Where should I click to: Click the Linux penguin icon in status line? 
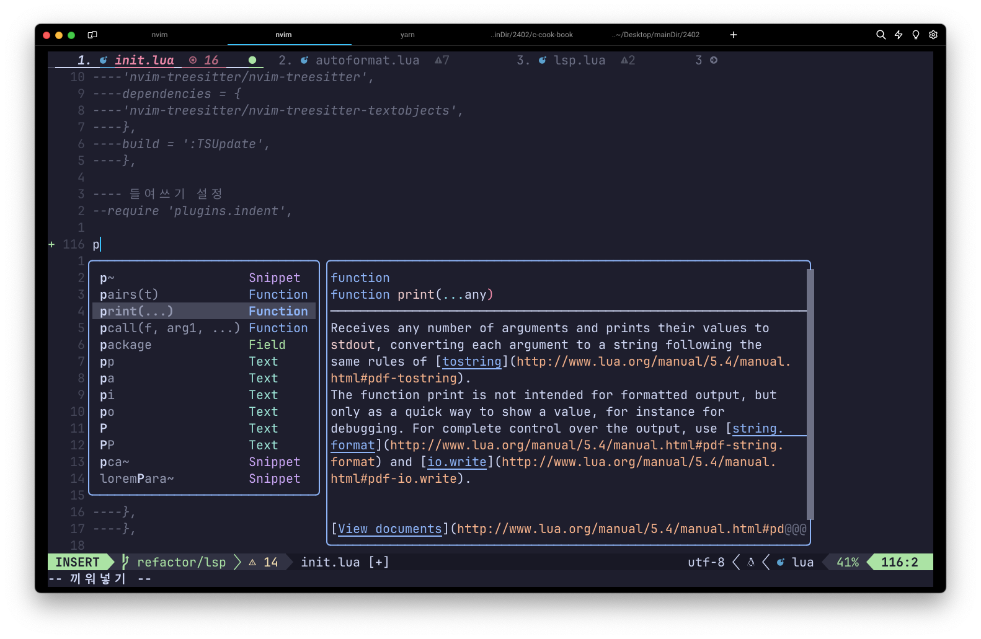tap(751, 562)
